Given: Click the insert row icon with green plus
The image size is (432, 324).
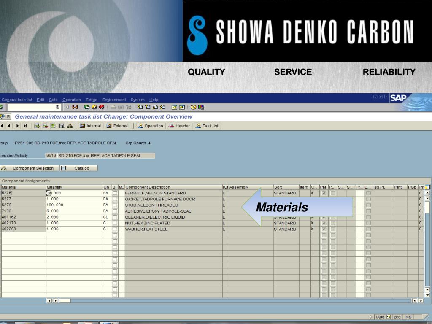Looking at the screenshot, I should pyautogui.click(x=37, y=126).
